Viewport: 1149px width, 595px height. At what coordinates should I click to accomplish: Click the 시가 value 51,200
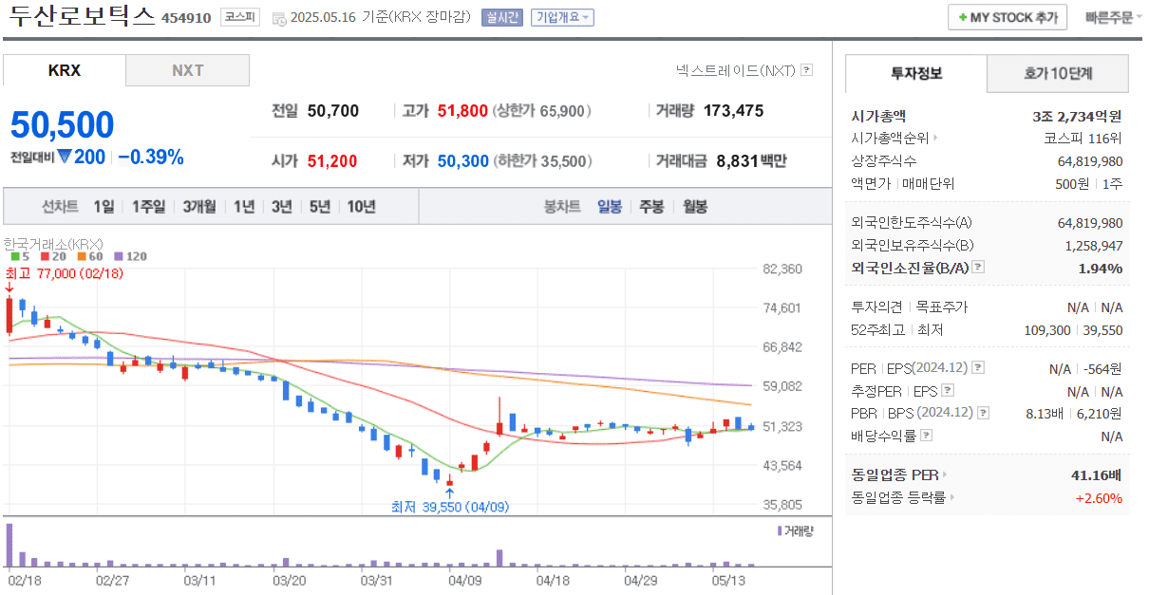(x=332, y=161)
